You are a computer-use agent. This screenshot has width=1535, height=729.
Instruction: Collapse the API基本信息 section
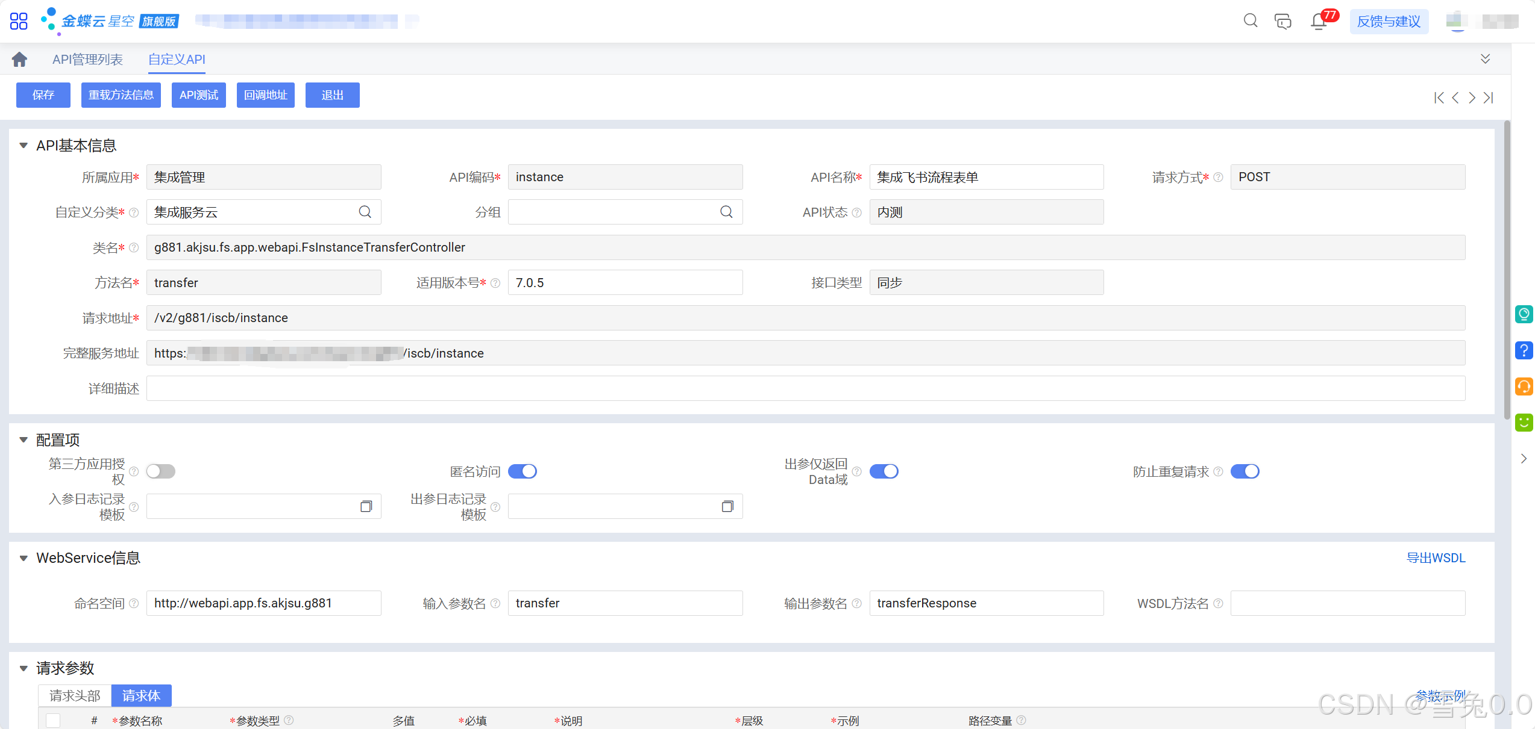pyautogui.click(x=24, y=146)
